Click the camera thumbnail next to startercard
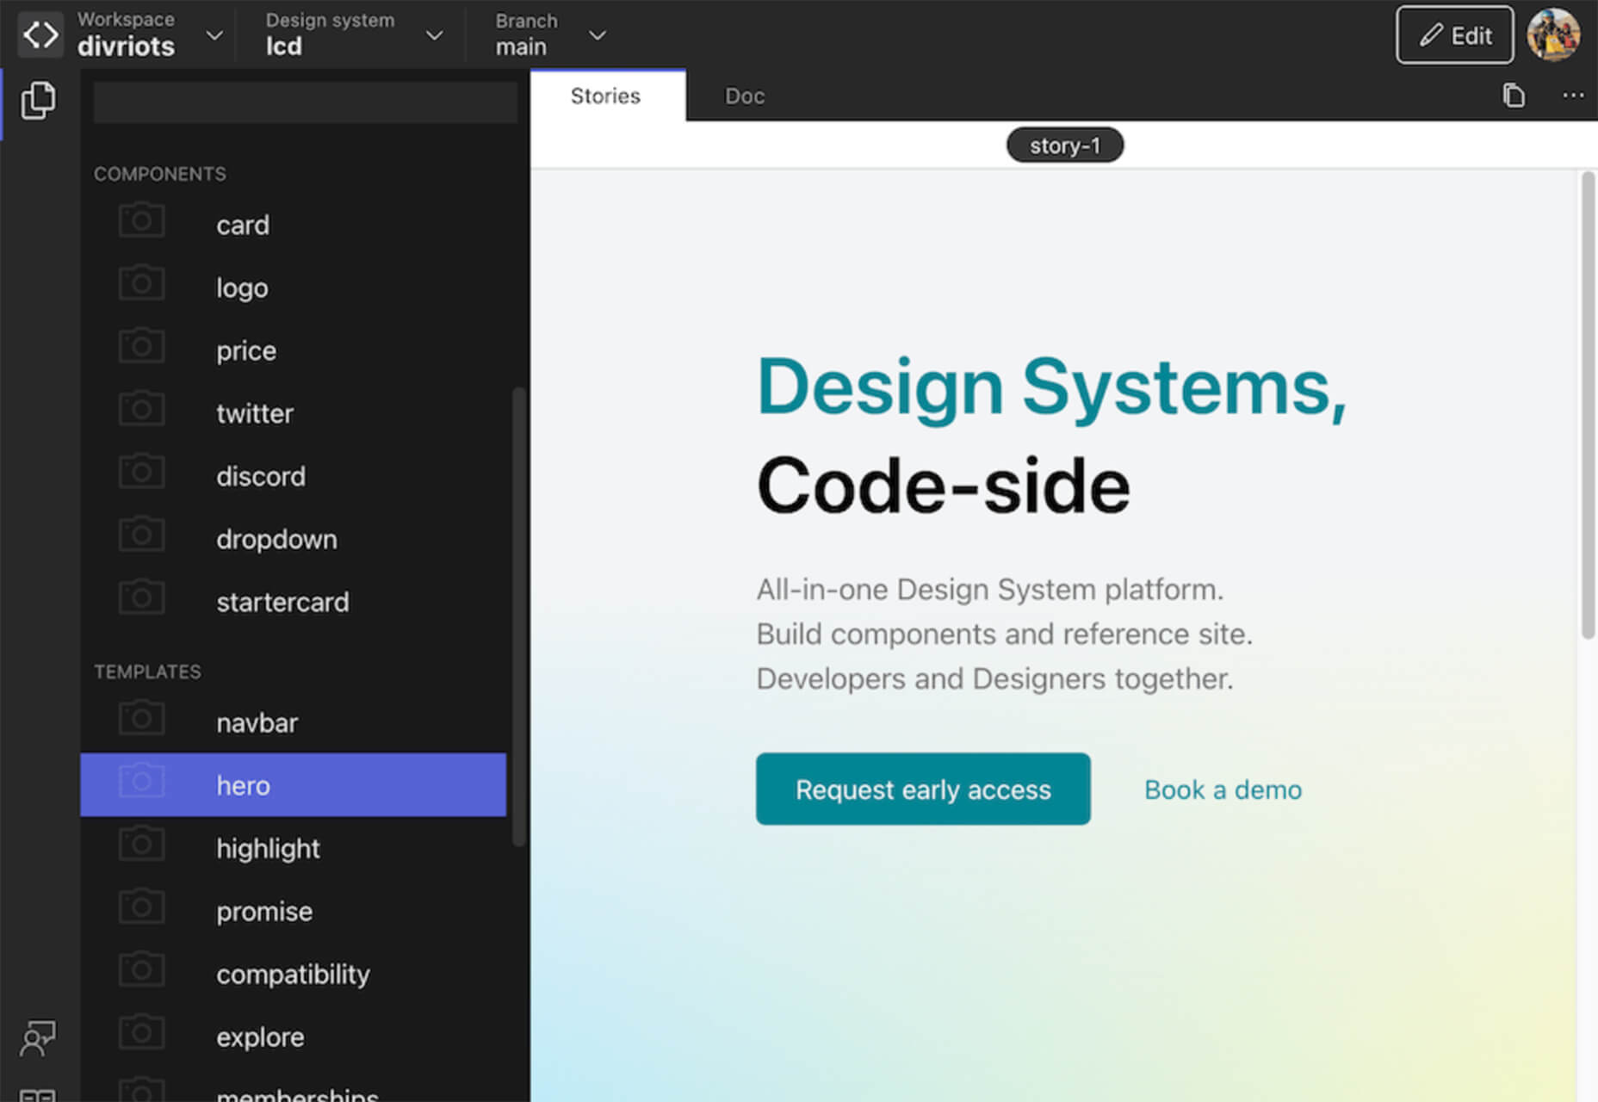Viewport: 1598px width, 1102px height. click(x=141, y=597)
